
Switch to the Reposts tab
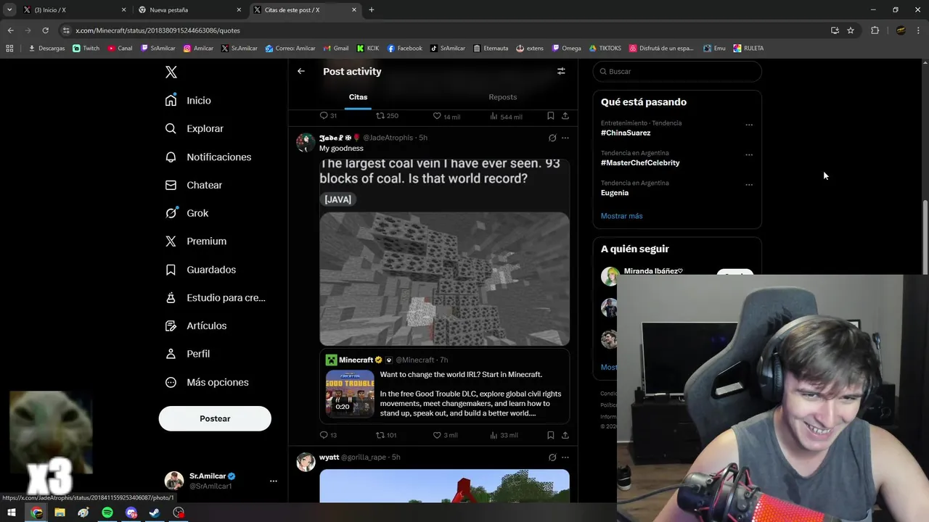[x=503, y=97]
